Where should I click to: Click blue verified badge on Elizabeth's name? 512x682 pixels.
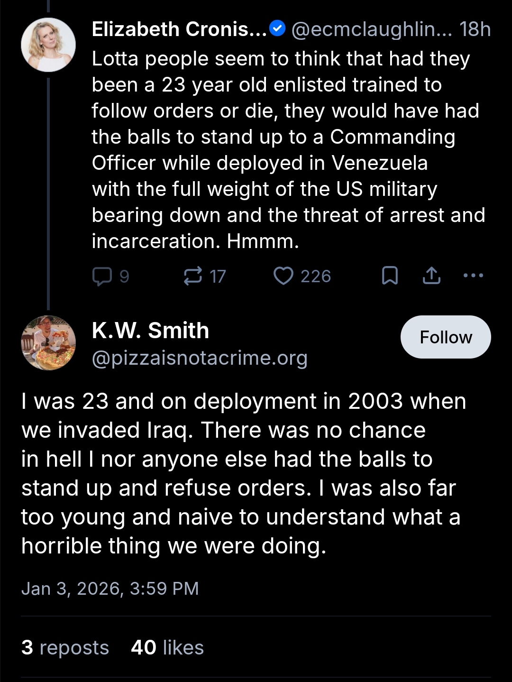coord(277,29)
